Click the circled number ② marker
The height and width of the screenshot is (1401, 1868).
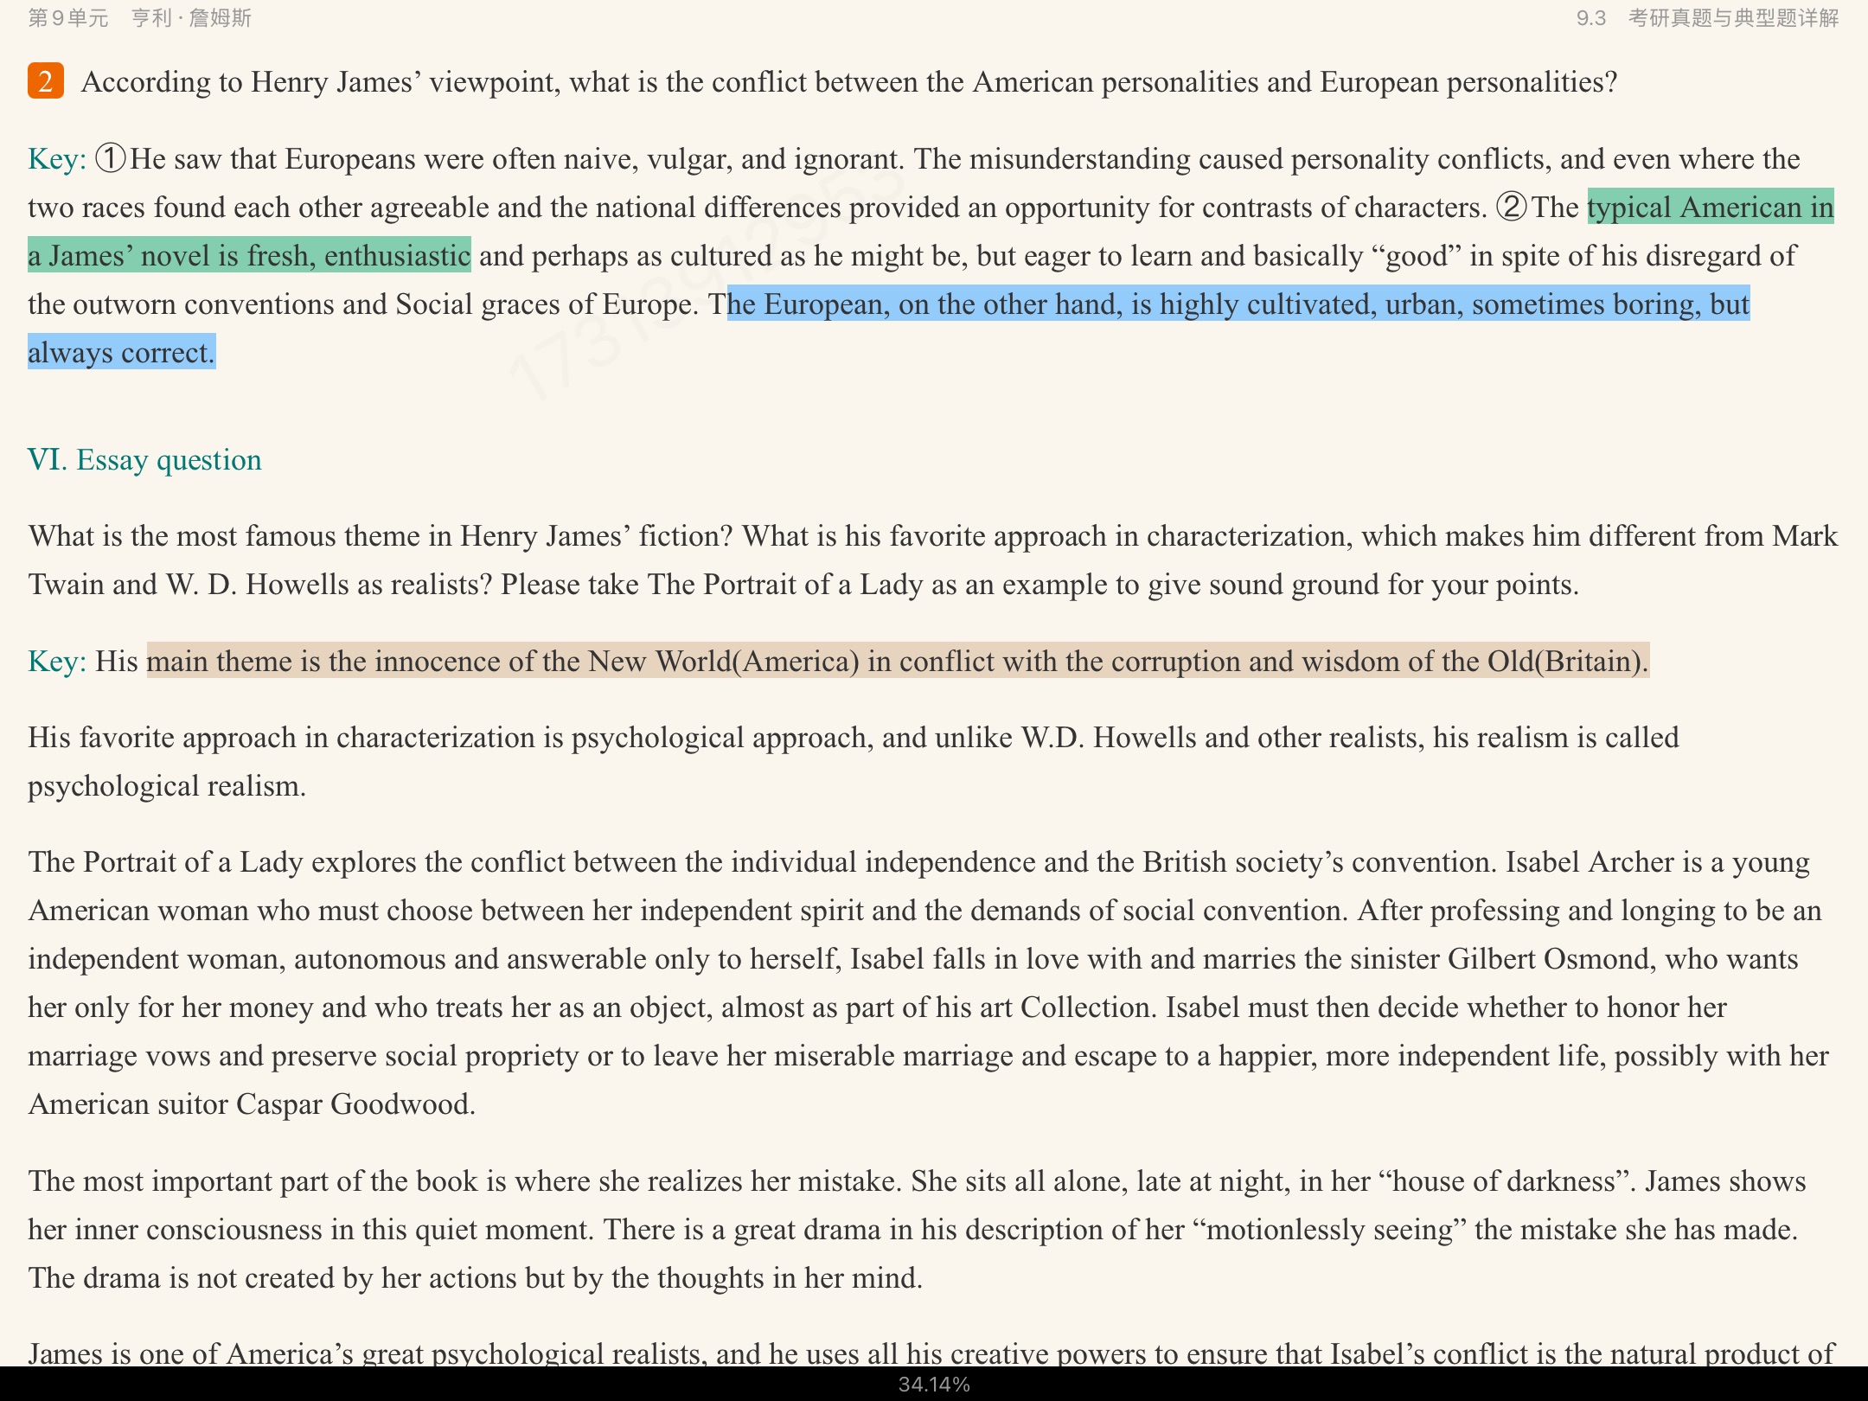pyautogui.click(x=1512, y=208)
